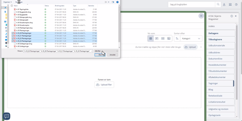Viewport: 242px width, 121px height.
Task: Uncheck 4. 05_03 Plantegninger file checkbox
Action: pyautogui.click(x=13, y=41)
